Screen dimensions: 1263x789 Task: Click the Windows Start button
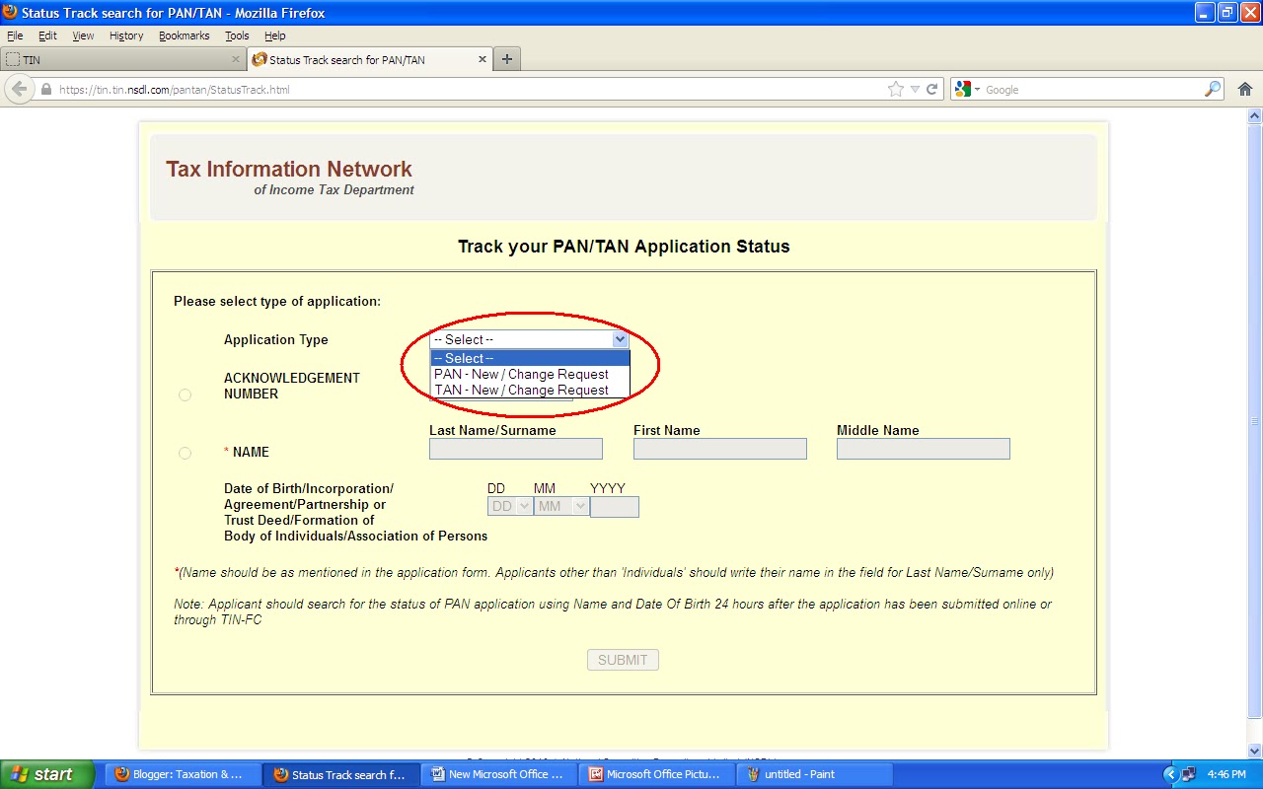[x=44, y=773]
